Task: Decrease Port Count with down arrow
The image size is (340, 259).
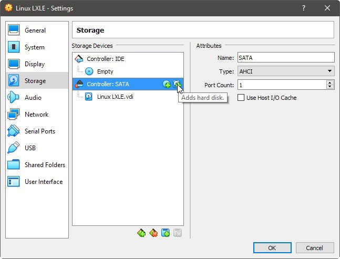Action: (x=330, y=87)
